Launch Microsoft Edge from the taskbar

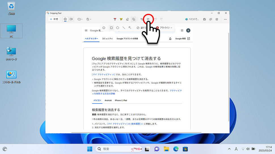(x=176, y=149)
